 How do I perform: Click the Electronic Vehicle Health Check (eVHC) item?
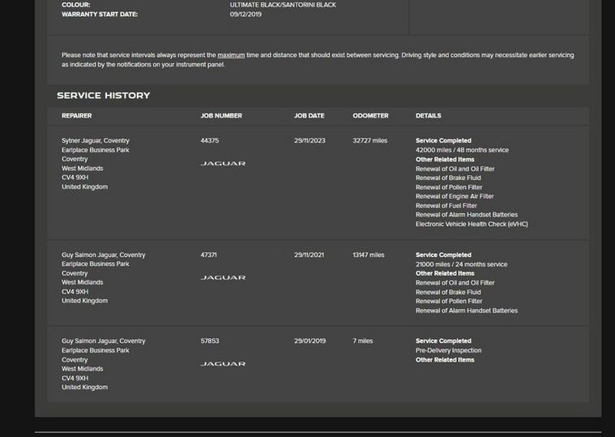[472, 225]
